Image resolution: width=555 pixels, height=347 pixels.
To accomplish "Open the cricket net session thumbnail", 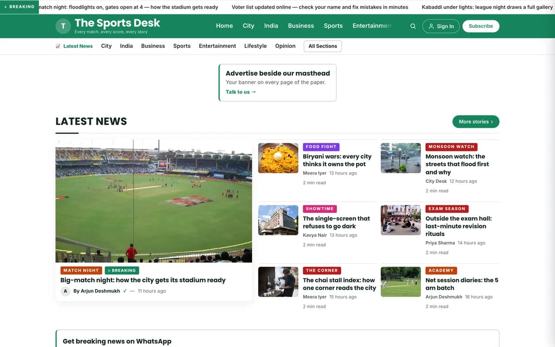I will click(x=401, y=281).
